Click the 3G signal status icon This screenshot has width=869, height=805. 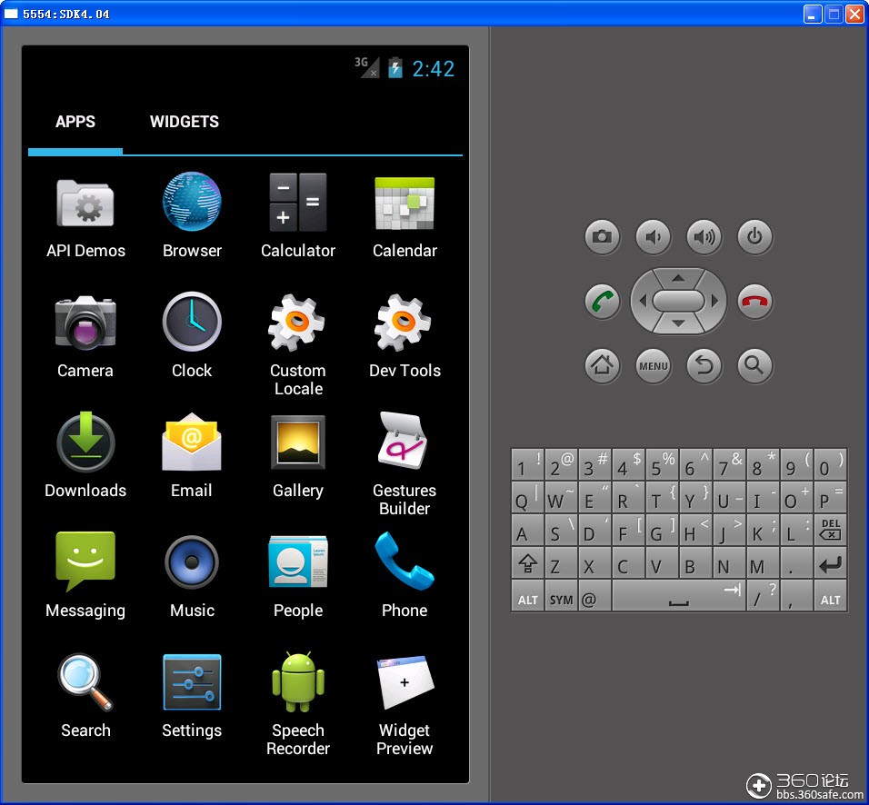pyautogui.click(x=367, y=67)
